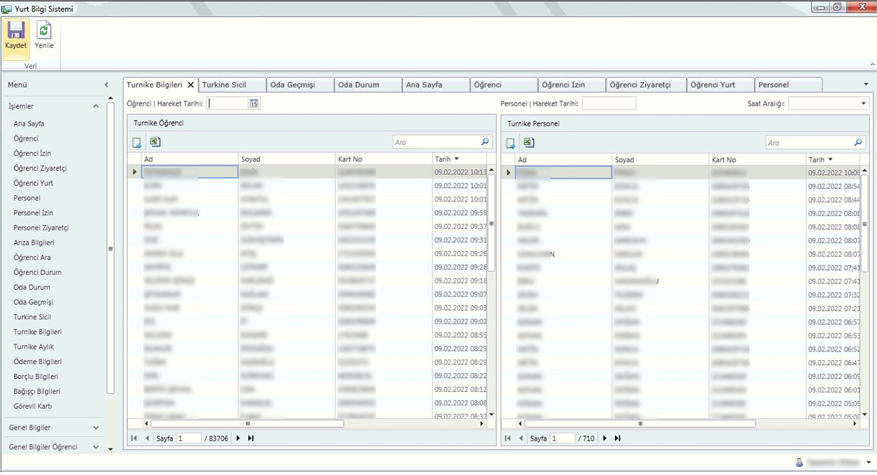Collapse the İşlemler section

[x=95, y=106]
